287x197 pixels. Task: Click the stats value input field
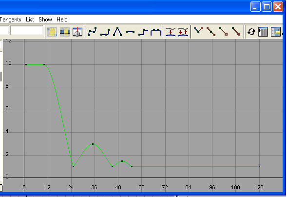click(27, 30)
